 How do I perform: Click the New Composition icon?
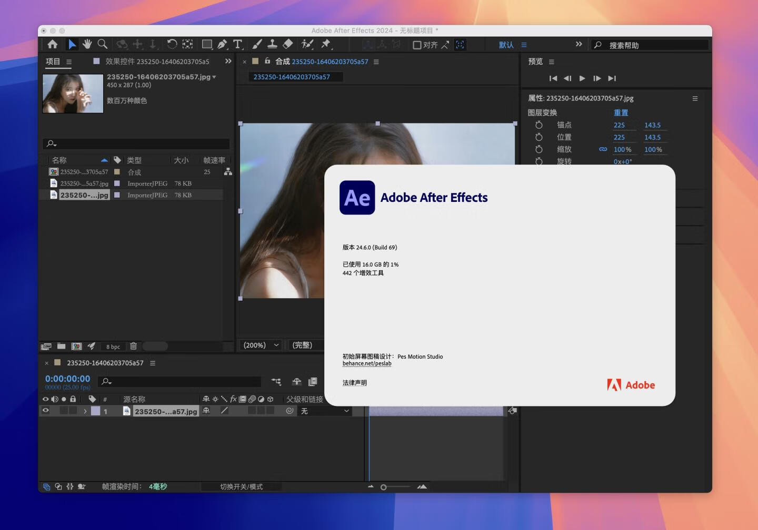(x=76, y=346)
